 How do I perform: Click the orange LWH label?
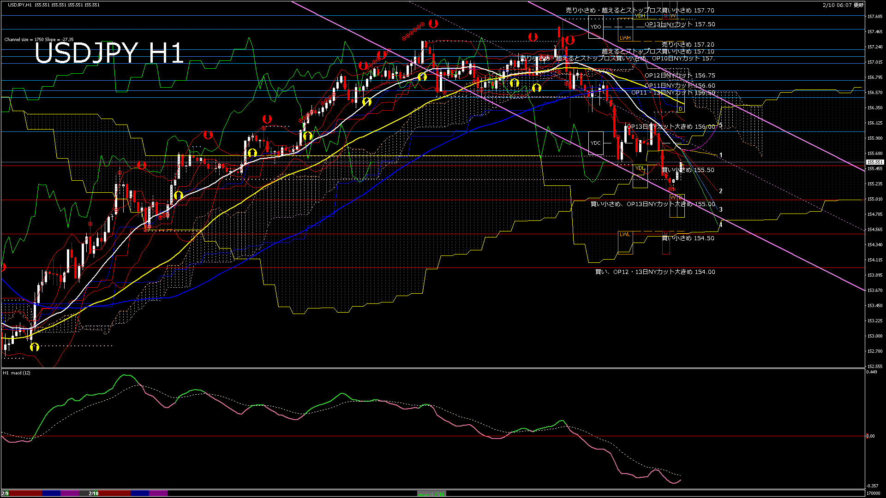click(625, 38)
